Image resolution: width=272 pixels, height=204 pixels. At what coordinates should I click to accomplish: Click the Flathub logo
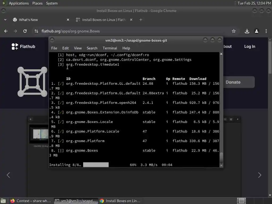23,46
